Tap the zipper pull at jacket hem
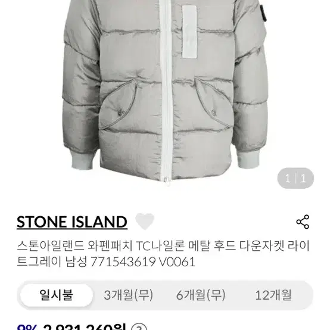This screenshot has width=330, height=330. 166,181
